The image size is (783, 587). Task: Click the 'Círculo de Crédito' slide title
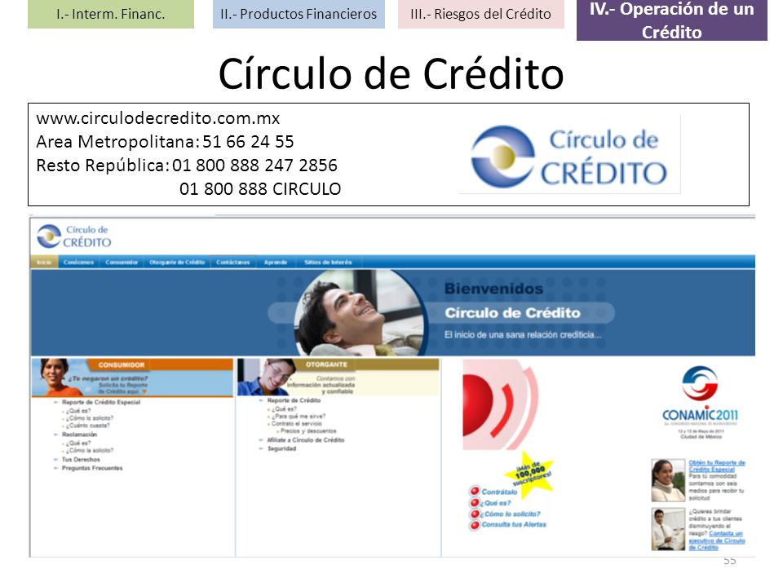[x=391, y=73]
